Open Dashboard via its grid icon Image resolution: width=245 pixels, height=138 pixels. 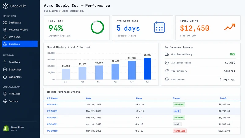pyautogui.click(x=5, y=22)
